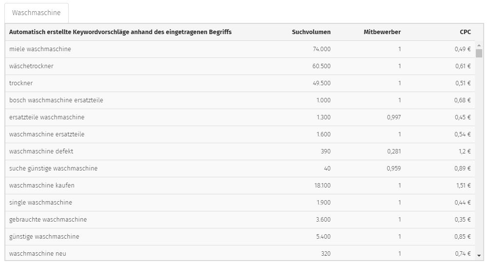490x263 pixels.
Task: Choose the single waschmaschine row
Action: point(240,203)
